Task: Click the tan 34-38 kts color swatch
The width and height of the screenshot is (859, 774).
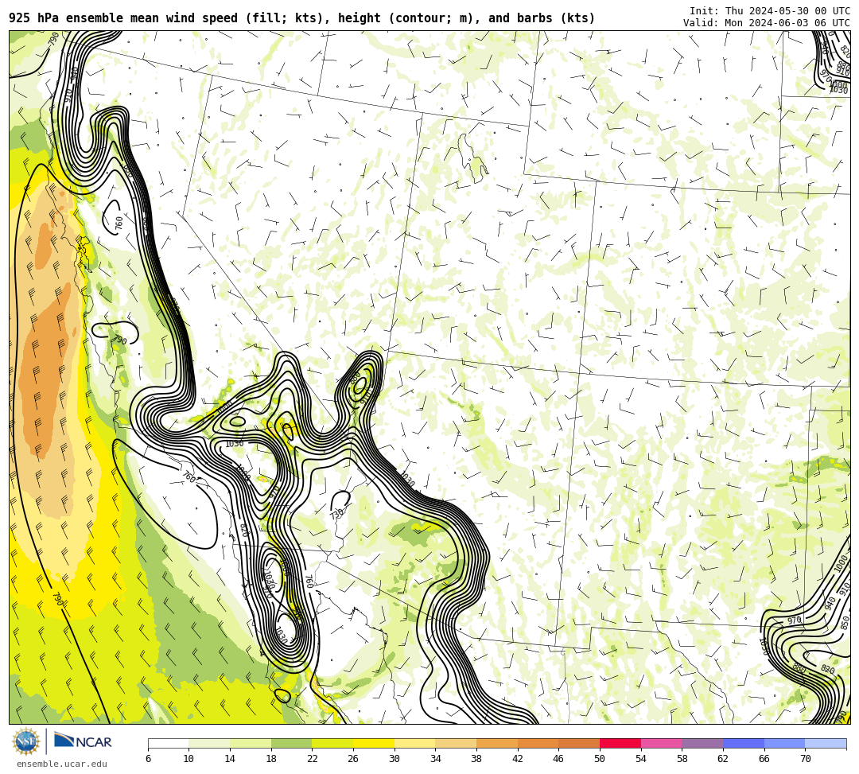Action: [x=456, y=743]
